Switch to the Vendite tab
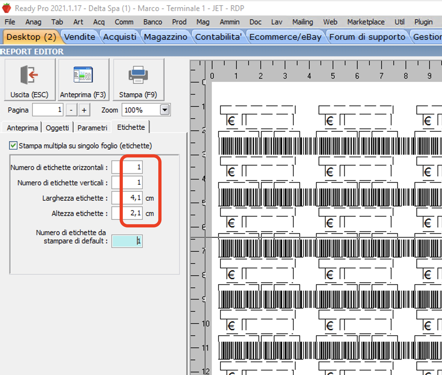442x375 pixels. coord(80,37)
